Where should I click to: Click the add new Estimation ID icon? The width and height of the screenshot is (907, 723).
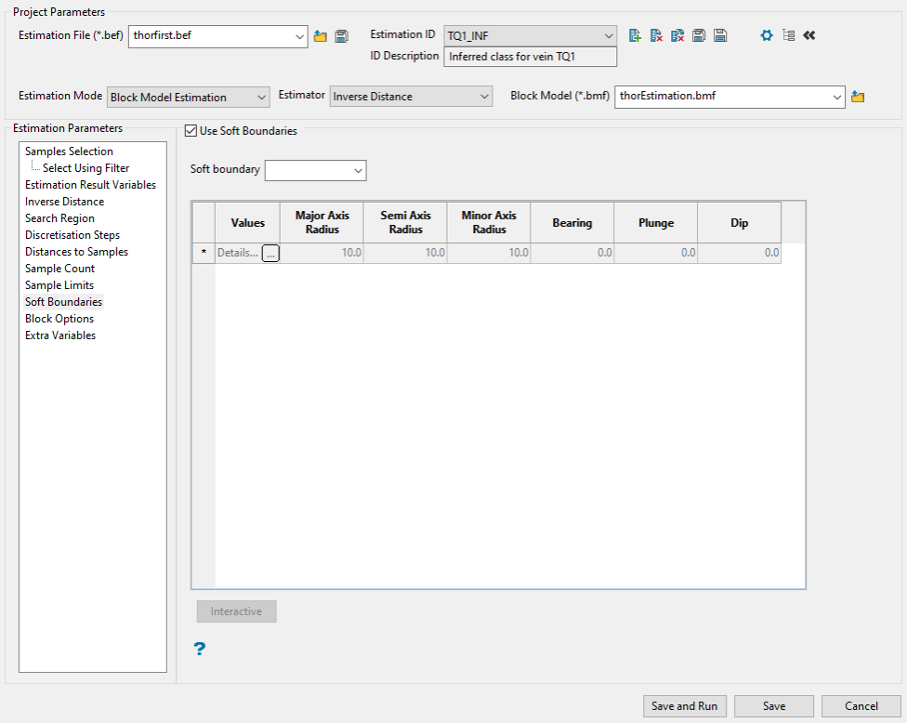pyautogui.click(x=635, y=35)
